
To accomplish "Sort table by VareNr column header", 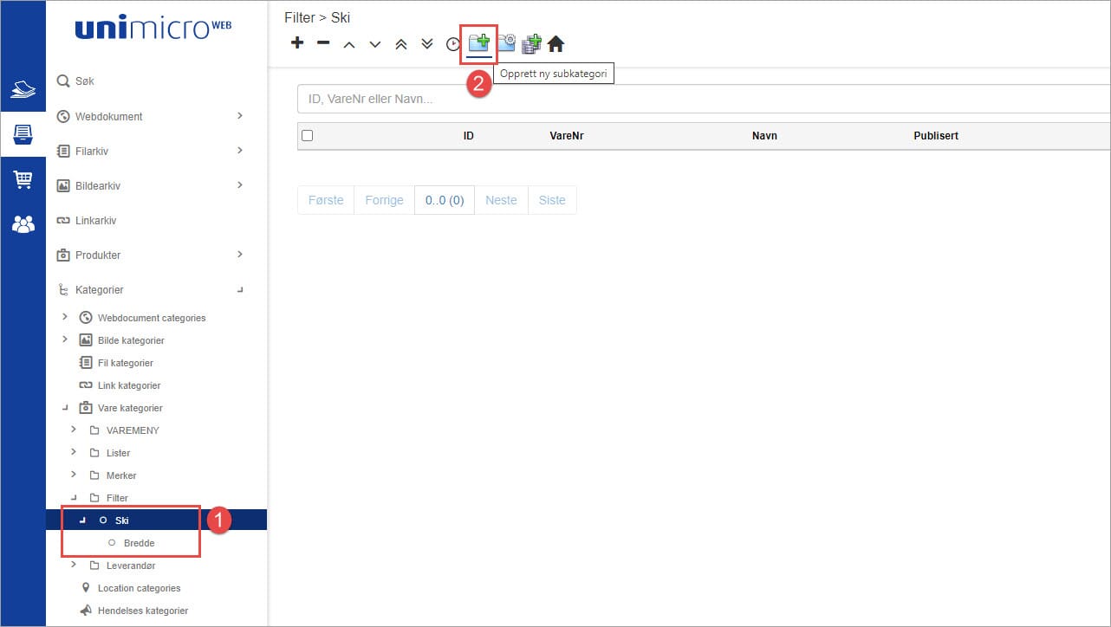I will tap(567, 136).
